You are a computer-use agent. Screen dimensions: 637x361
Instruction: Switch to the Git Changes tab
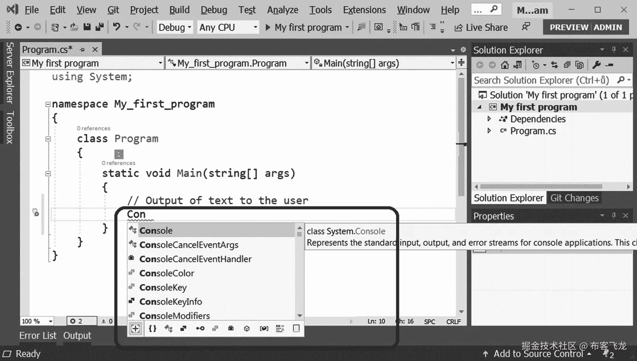pos(574,198)
